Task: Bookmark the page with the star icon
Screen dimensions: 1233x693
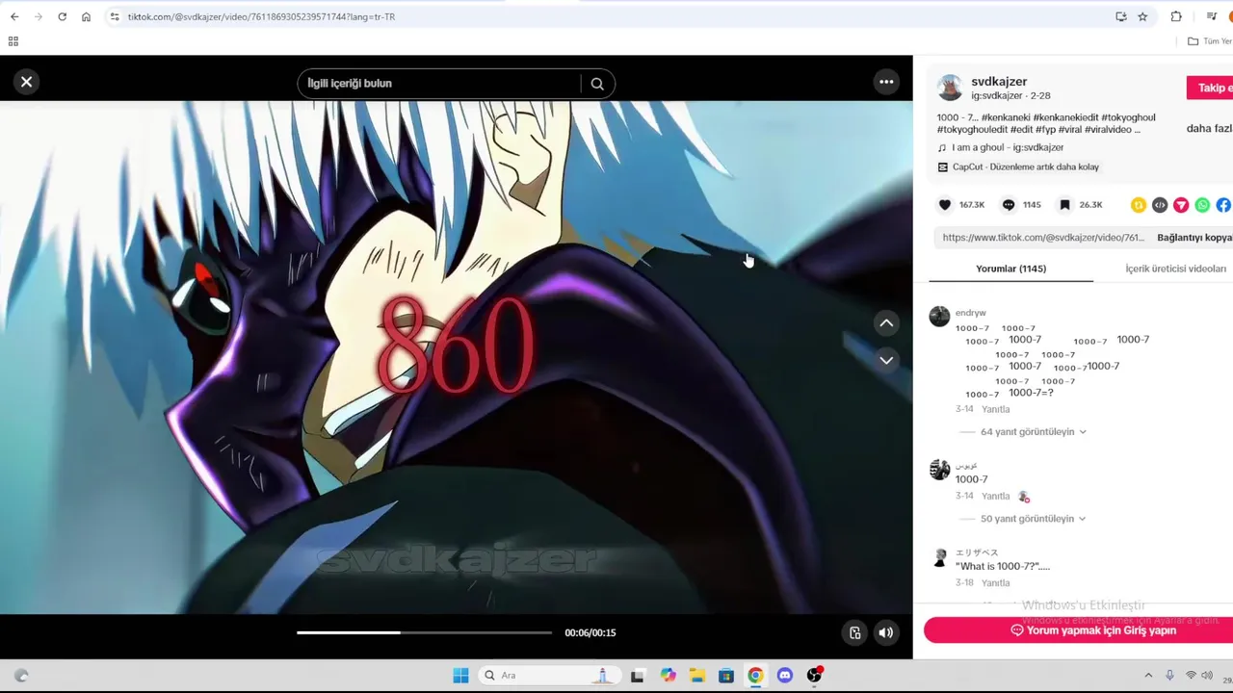Action: click(1142, 16)
